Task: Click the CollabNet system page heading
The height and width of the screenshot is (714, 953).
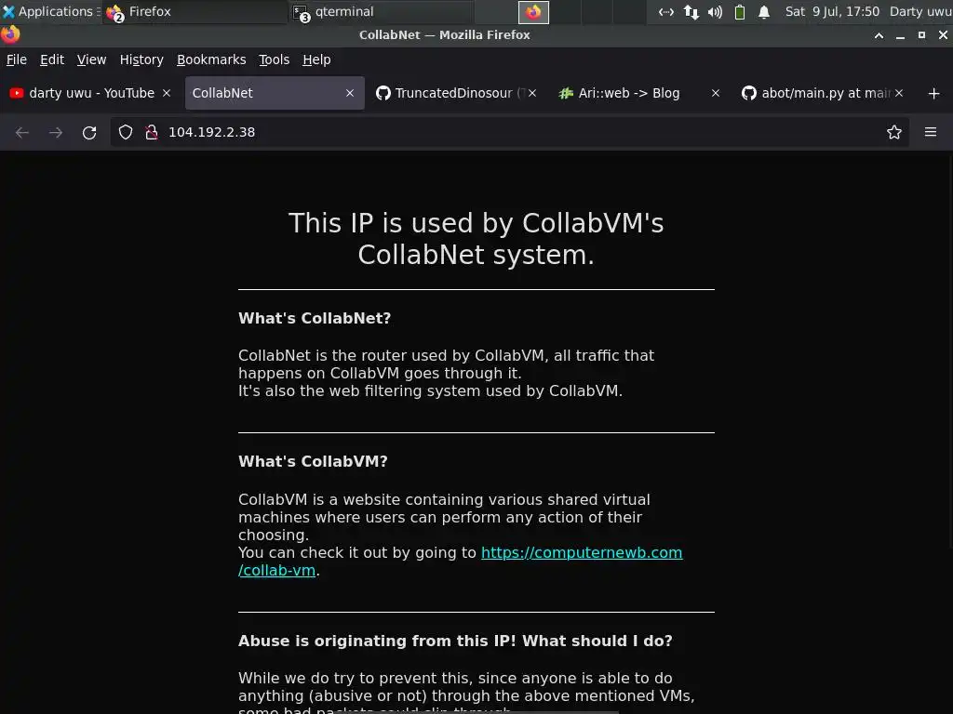Action: 476,239
